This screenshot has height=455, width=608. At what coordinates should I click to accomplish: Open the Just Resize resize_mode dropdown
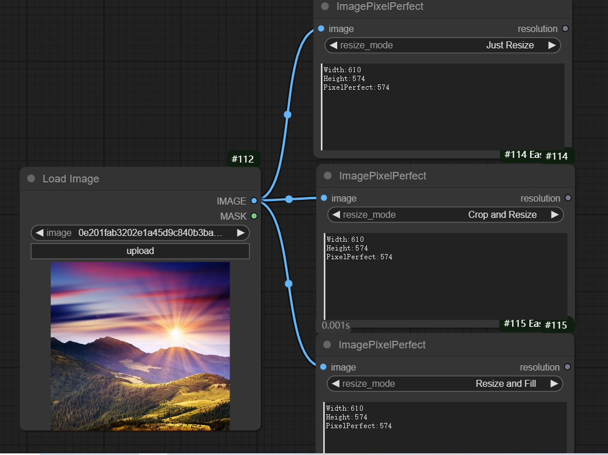[x=443, y=45]
